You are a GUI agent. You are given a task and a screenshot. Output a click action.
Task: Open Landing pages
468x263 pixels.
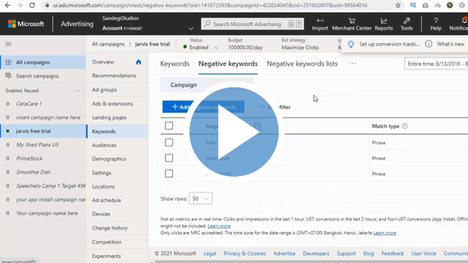pyautogui.click(x=109, y=118)
